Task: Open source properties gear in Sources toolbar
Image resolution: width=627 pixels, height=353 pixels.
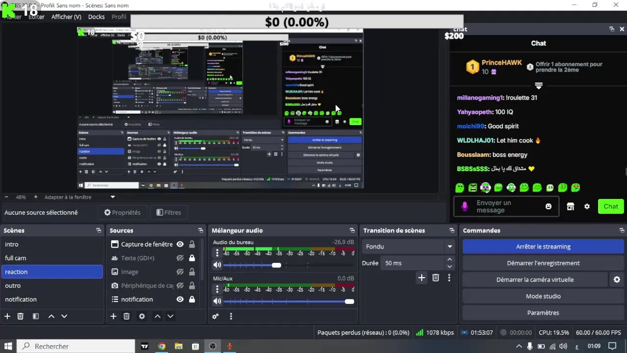Action: pos(142,316)
